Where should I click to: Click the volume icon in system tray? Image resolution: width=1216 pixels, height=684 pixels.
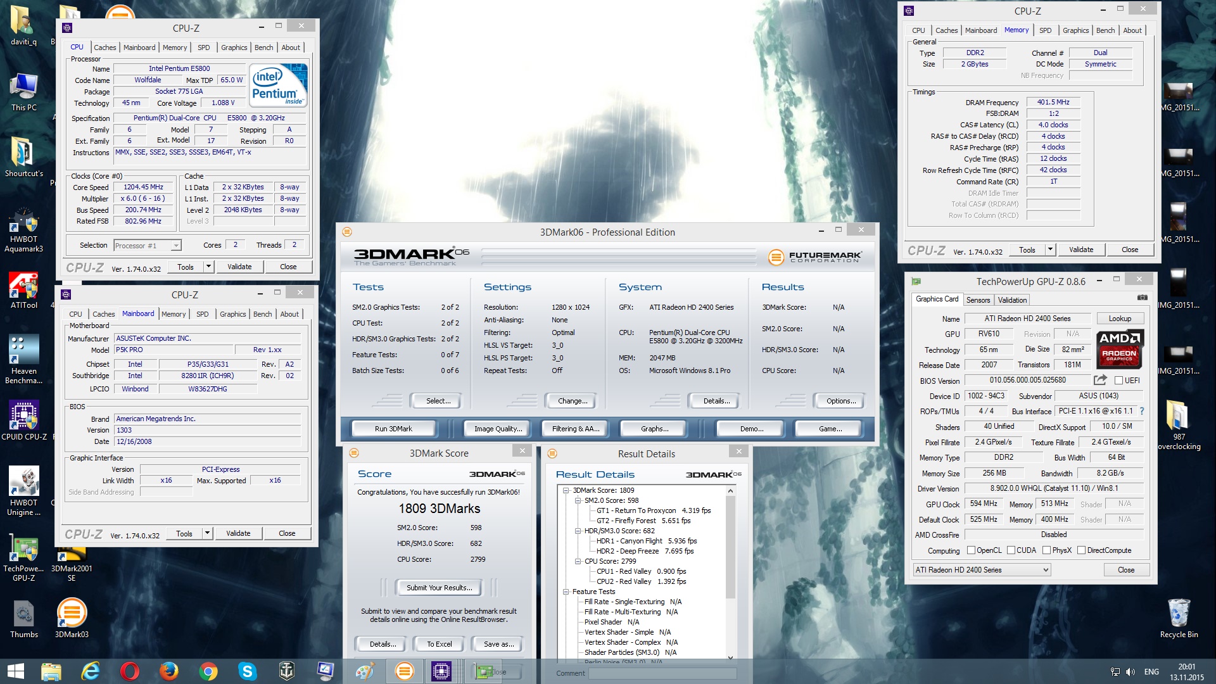(1130, 672)
